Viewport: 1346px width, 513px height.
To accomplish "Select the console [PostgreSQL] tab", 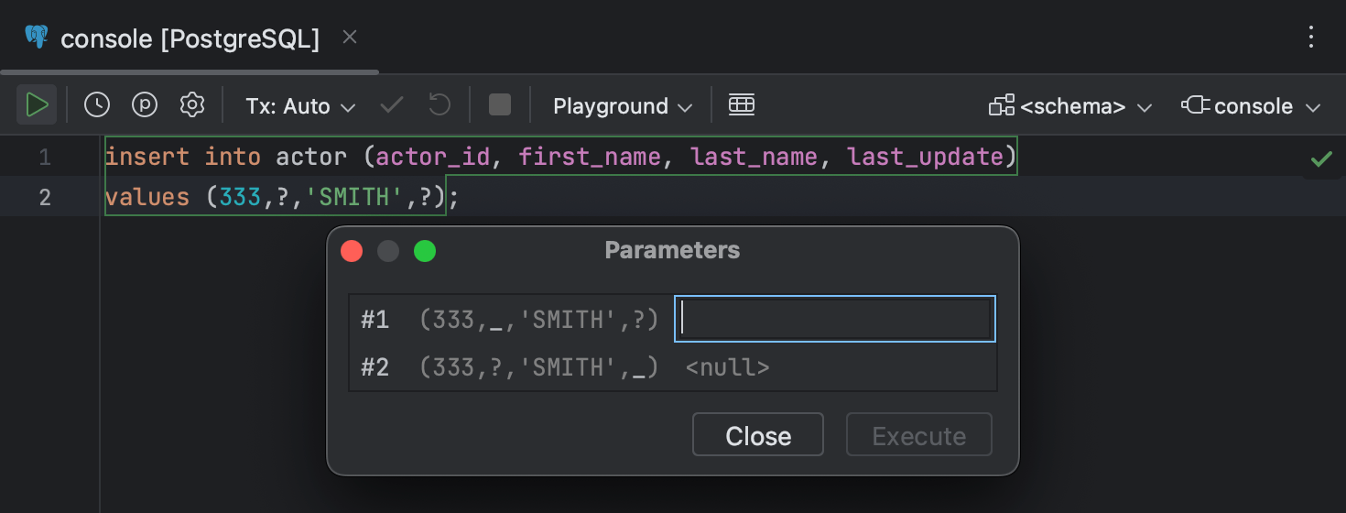I will pyautogui.click(x=189, y=38).
